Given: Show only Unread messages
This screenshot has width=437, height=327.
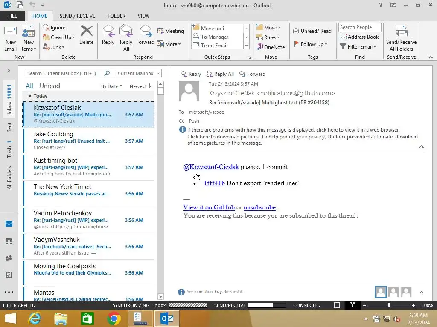Looking at the screenshot, I should tap(50, 86).
